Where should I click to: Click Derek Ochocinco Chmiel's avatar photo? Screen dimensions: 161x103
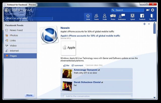[67, 86]
